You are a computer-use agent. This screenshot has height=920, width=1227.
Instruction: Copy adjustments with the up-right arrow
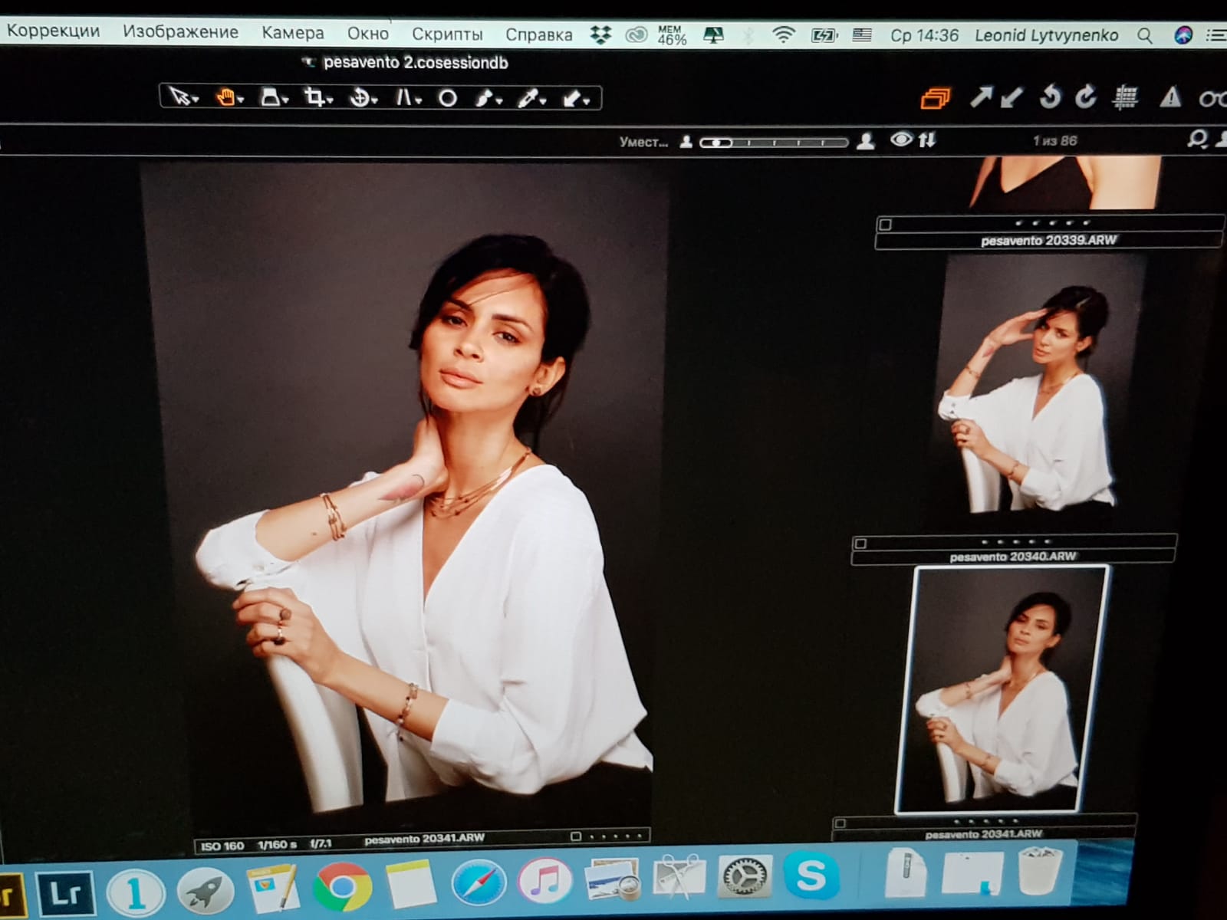tap(980, 97)
